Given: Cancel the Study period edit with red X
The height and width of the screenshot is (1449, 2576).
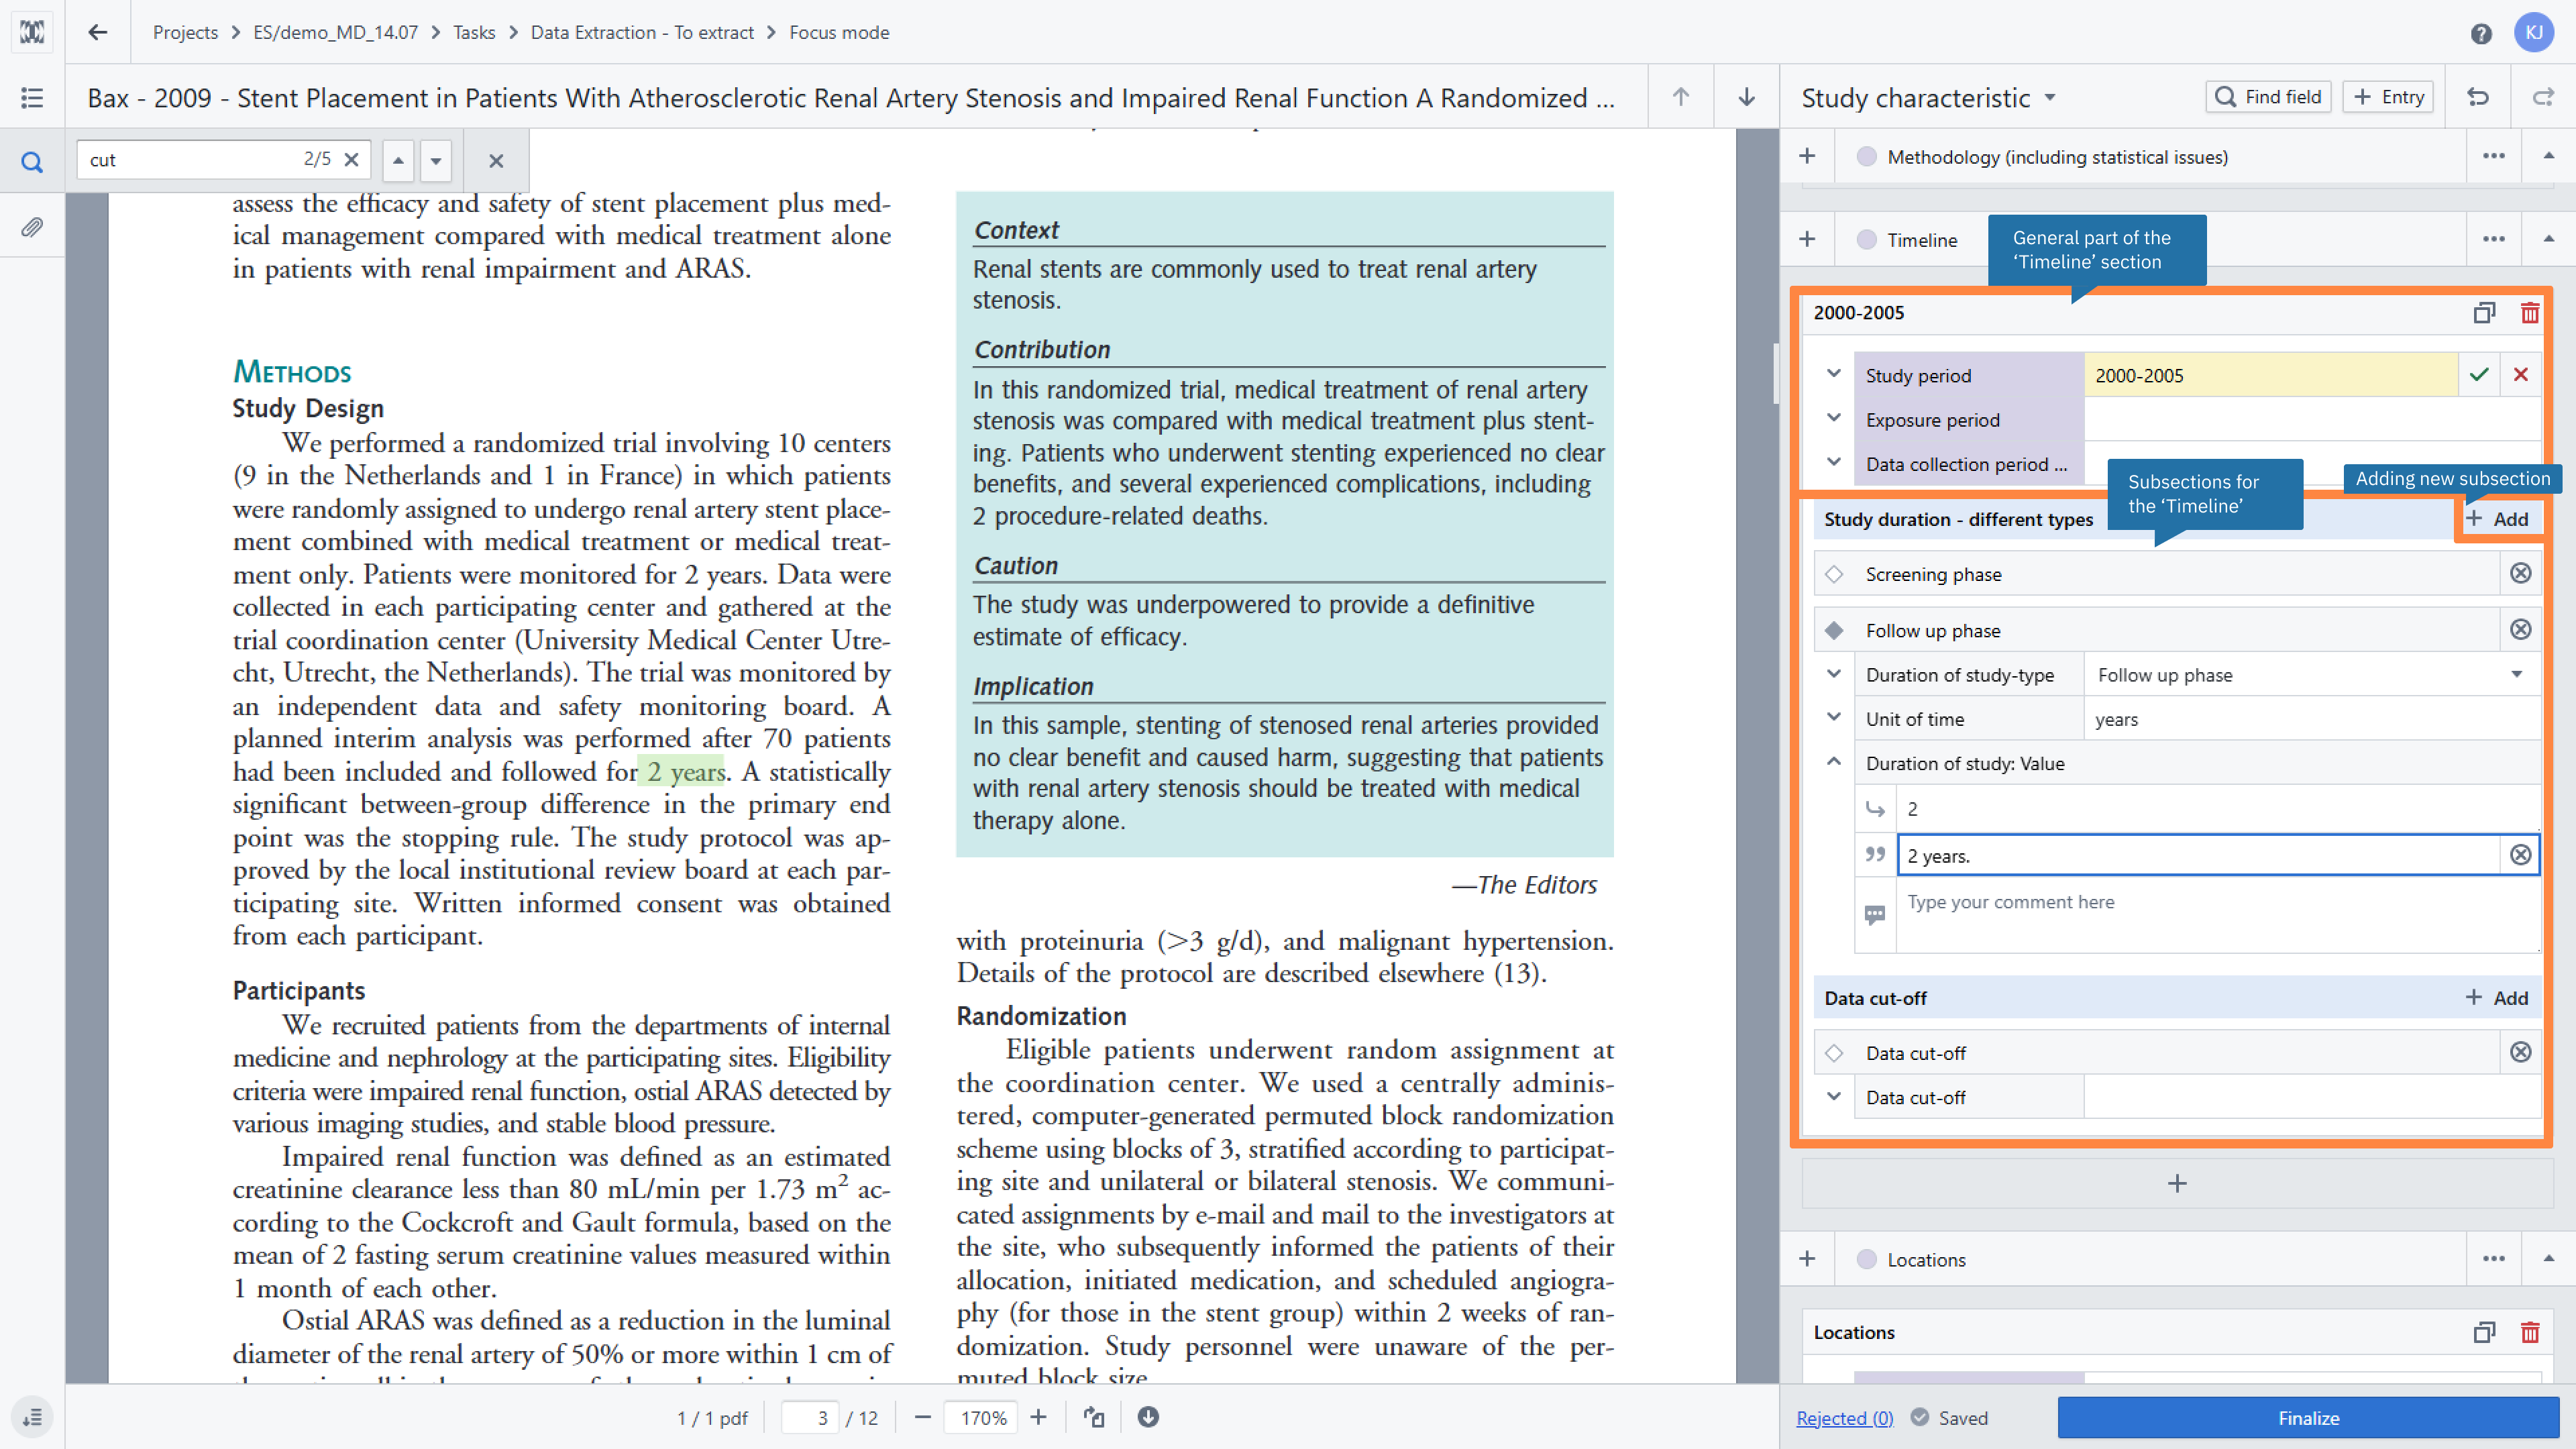Looking at the screenshot, I should pos(2521,375).
